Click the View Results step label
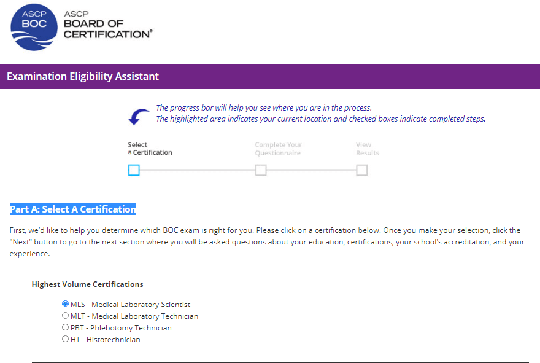 pyautogui.click(x=367, y=148)
